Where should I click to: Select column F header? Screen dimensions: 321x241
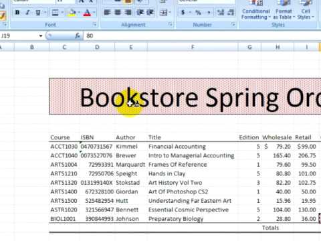(x=193, y=47)
